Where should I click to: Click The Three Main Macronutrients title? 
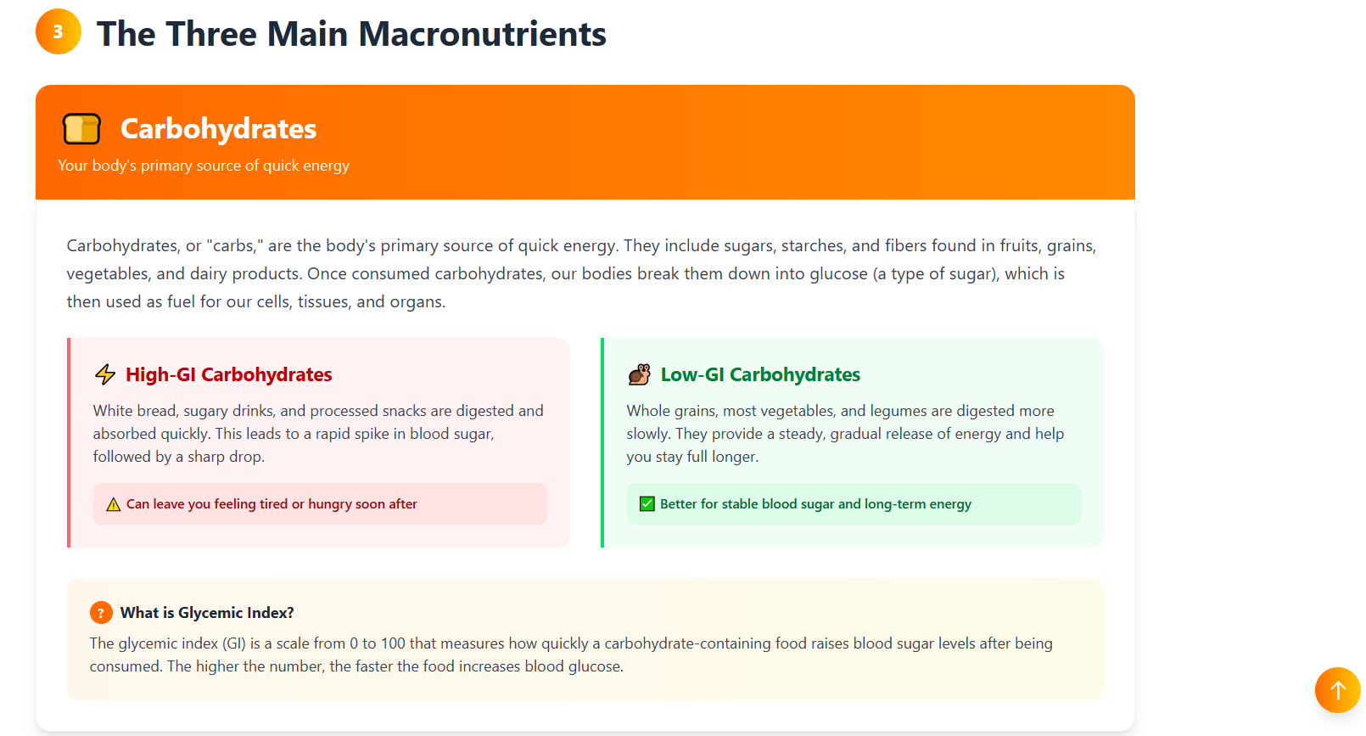351,34
